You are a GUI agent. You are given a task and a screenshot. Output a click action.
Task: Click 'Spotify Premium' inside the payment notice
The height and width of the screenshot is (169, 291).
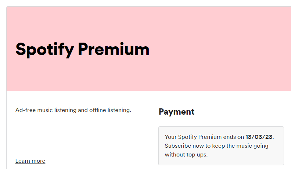coord(200,137)
